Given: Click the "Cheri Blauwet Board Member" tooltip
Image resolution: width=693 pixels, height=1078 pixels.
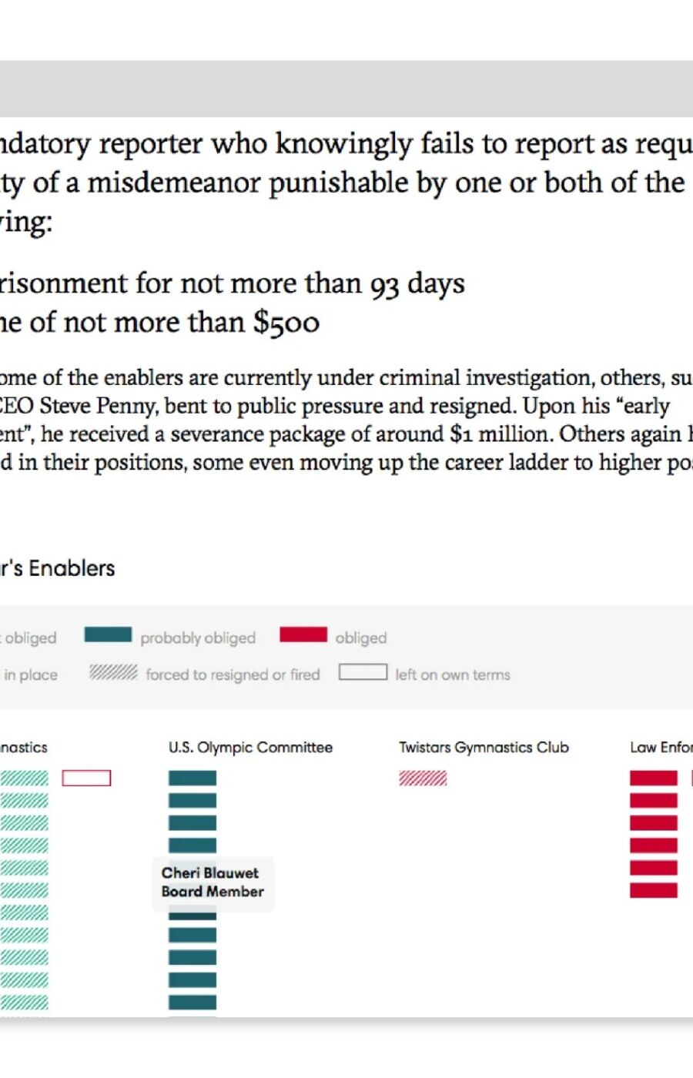Looking at the screenshot, I should click(213, 882).
